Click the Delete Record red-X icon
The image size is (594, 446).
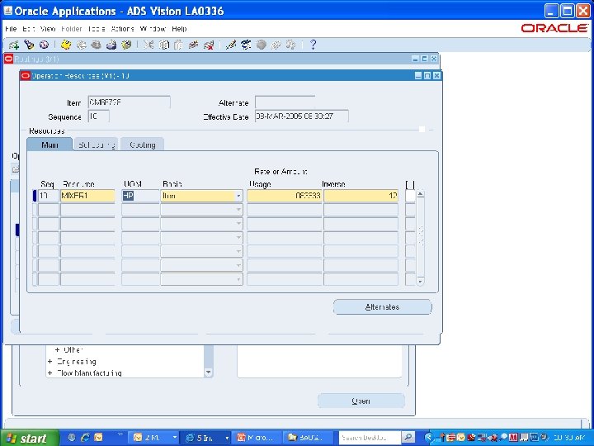point(209,45)
